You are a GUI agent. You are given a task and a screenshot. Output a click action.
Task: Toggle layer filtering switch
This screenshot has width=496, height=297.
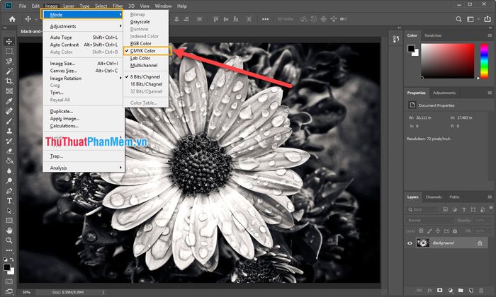click(x=490, y=208)
